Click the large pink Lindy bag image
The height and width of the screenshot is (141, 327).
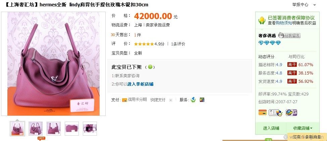[x=53, y=64]
